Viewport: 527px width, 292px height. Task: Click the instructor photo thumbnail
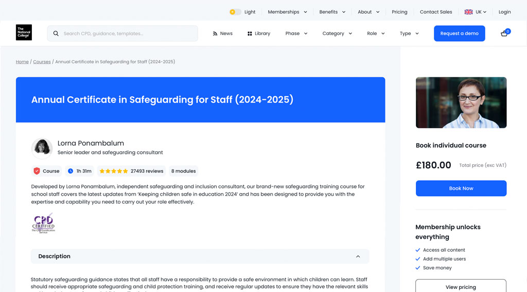pos(461,102)
